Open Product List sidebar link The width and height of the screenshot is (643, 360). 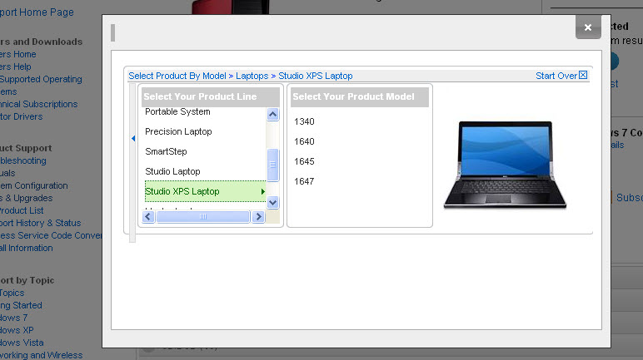(x=22, y=210)
